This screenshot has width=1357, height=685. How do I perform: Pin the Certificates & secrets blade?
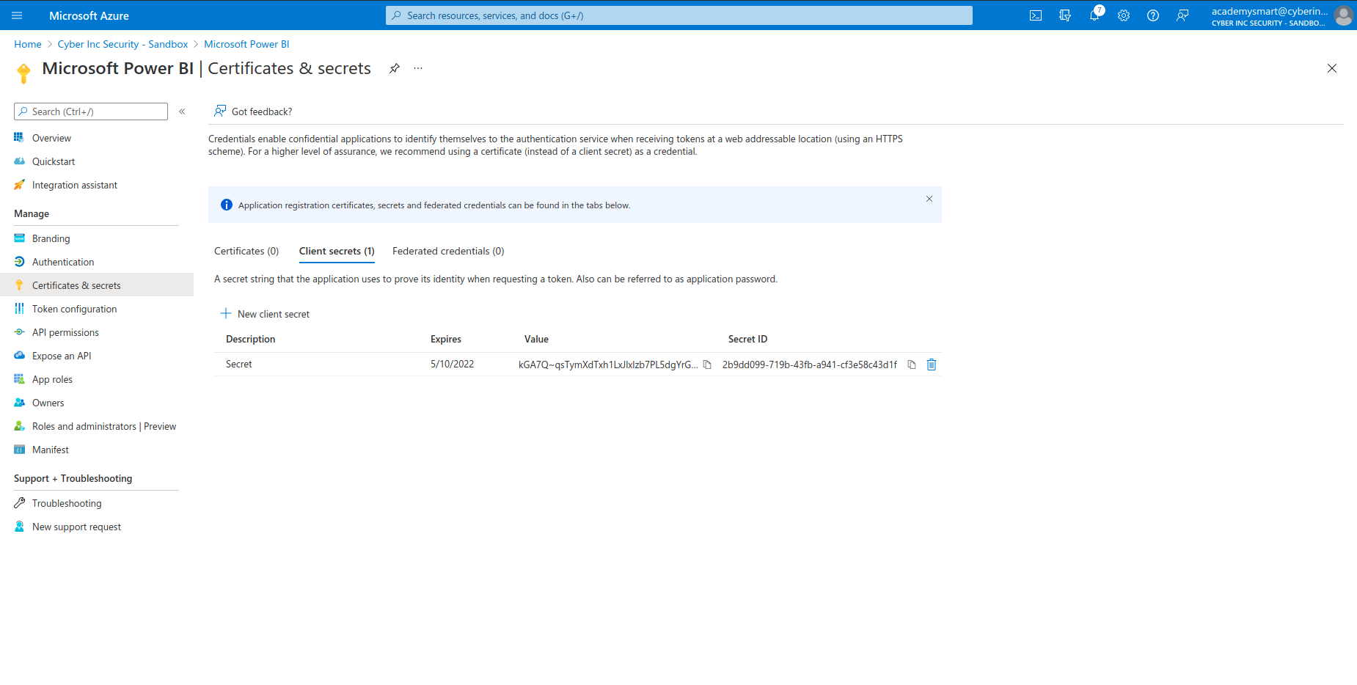tap(395, 68)
